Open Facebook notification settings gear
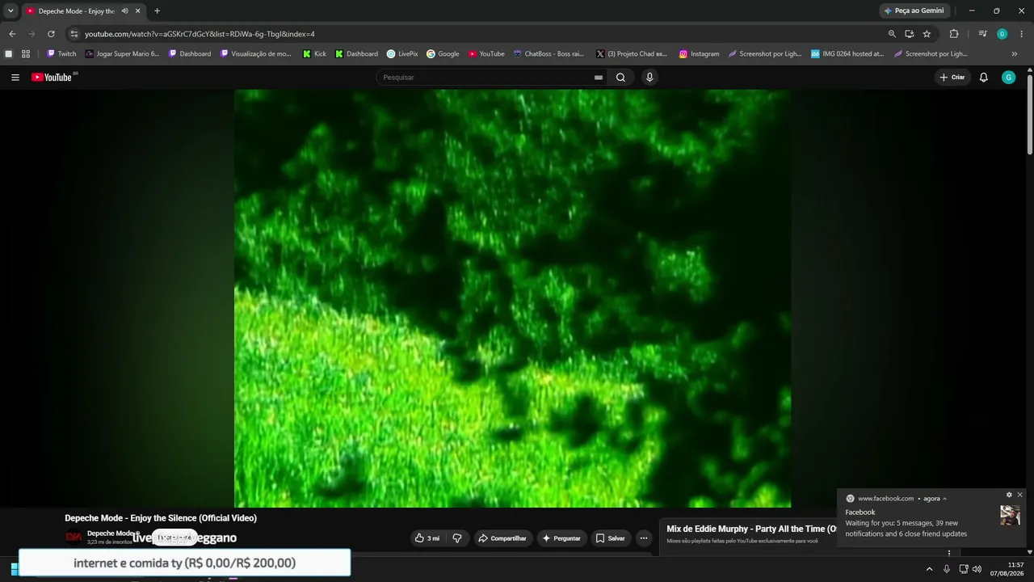Viewport: 1034px width, 582px height. pyautogui.click(x=1009, y=495)
